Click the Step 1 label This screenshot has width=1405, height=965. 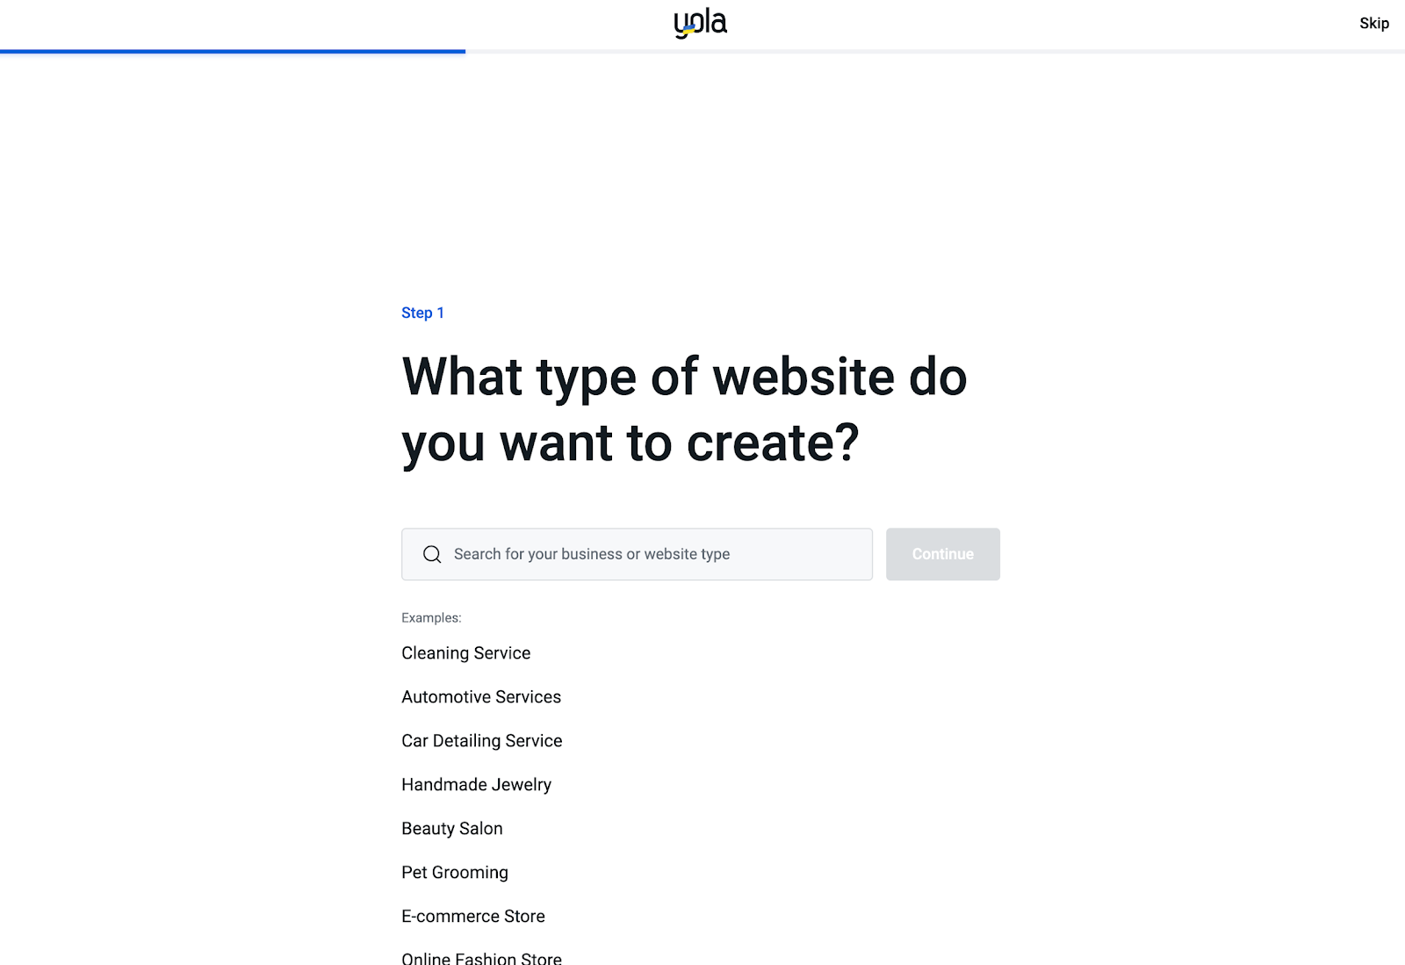422,312
